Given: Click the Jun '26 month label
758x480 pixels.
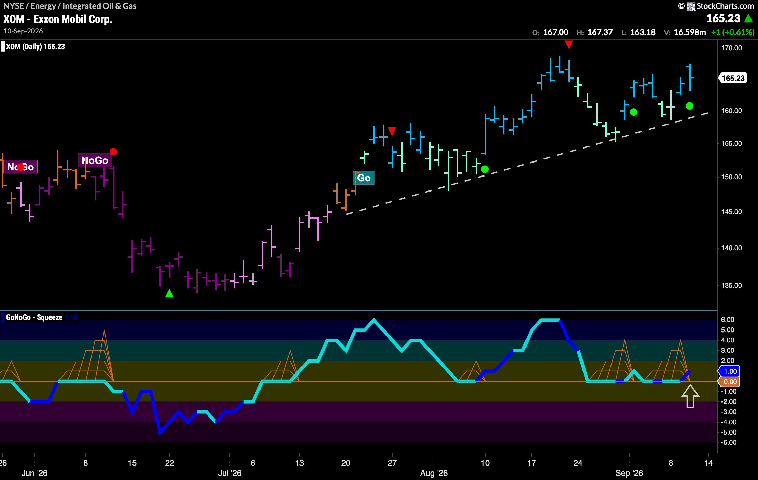Looking at the screenshot, I should pyautogui.click(x=34, y=473).
